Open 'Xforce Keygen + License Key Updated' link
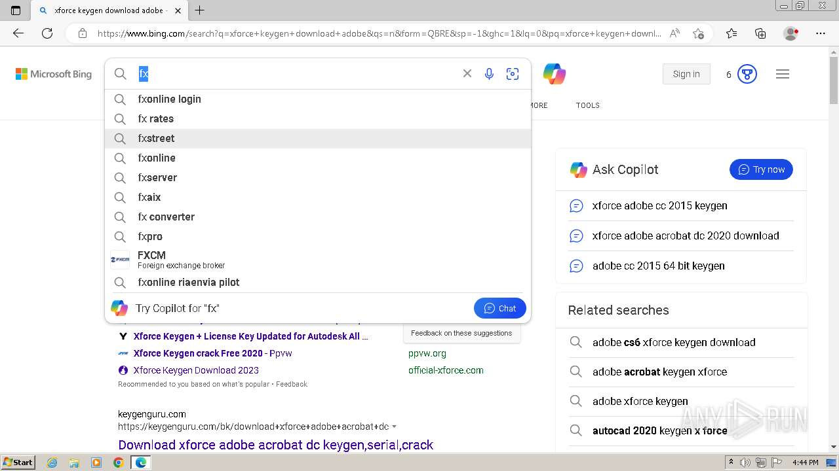 (250, 336)
